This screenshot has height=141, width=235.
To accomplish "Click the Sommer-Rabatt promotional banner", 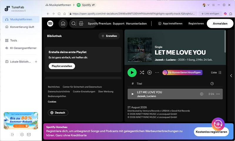I will pyautogui.click(x=21, y=121).
